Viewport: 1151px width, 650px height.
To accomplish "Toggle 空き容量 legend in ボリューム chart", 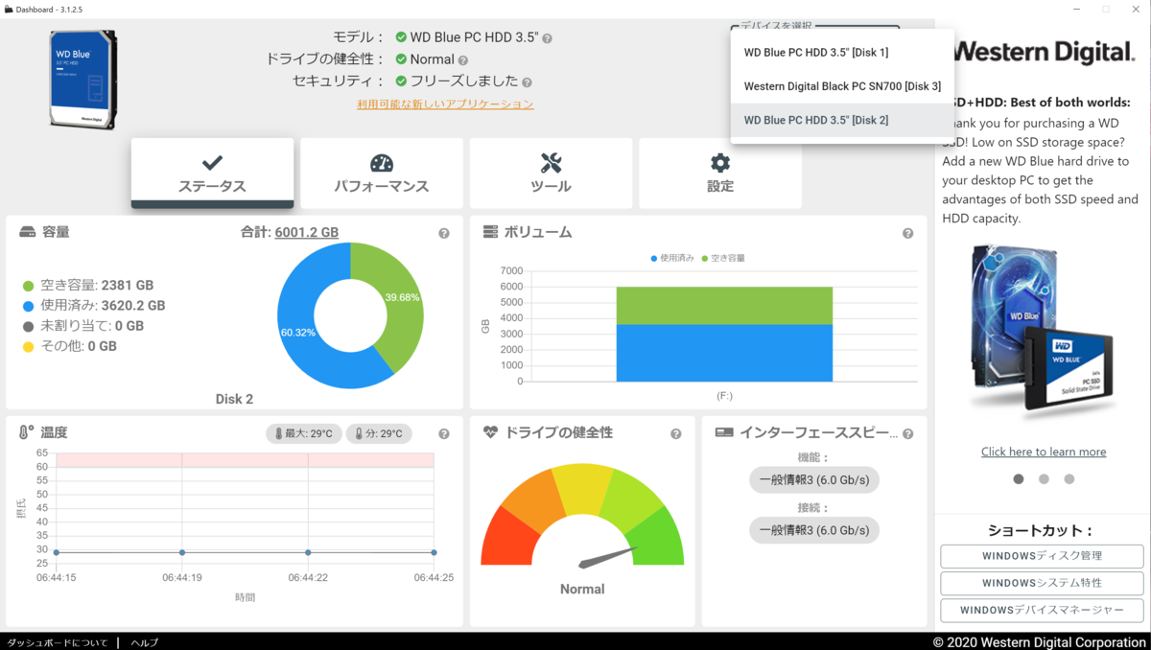I will [723, 258].
